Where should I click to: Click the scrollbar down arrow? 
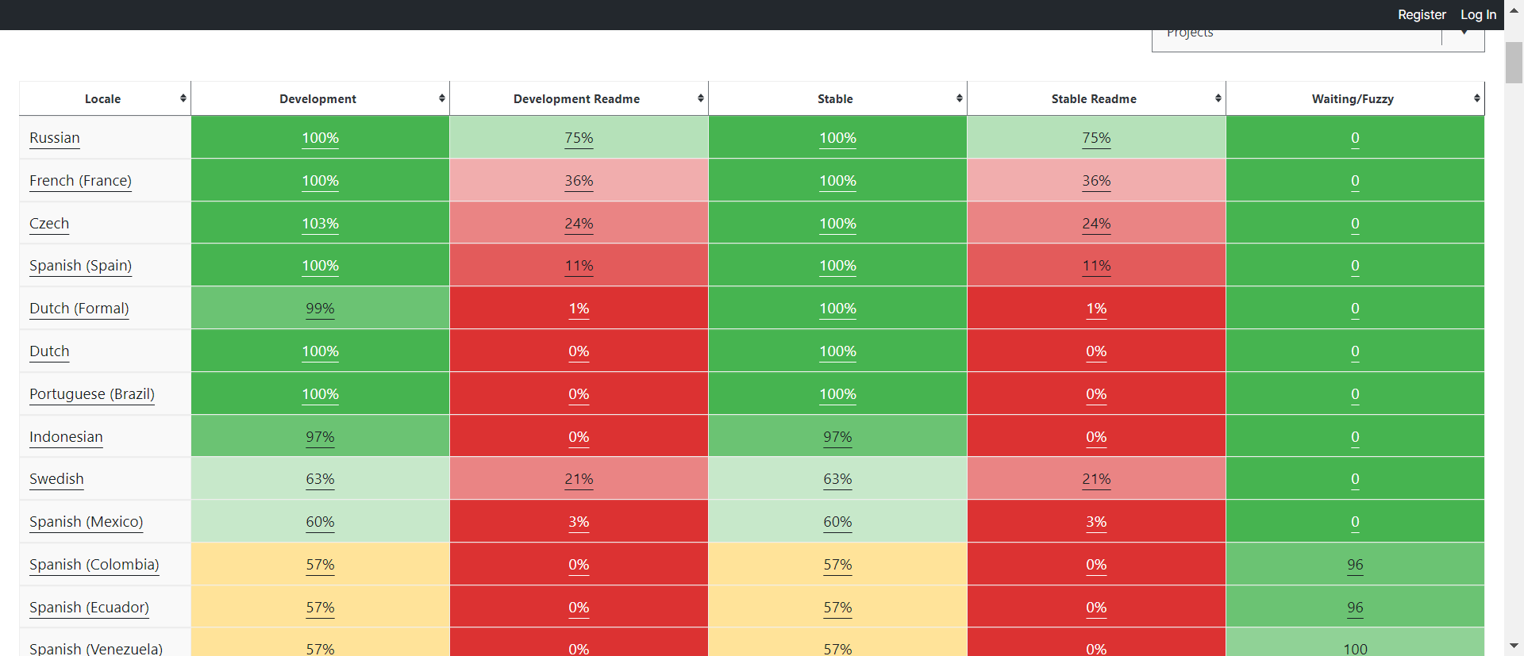click(x=1514, y=646)
